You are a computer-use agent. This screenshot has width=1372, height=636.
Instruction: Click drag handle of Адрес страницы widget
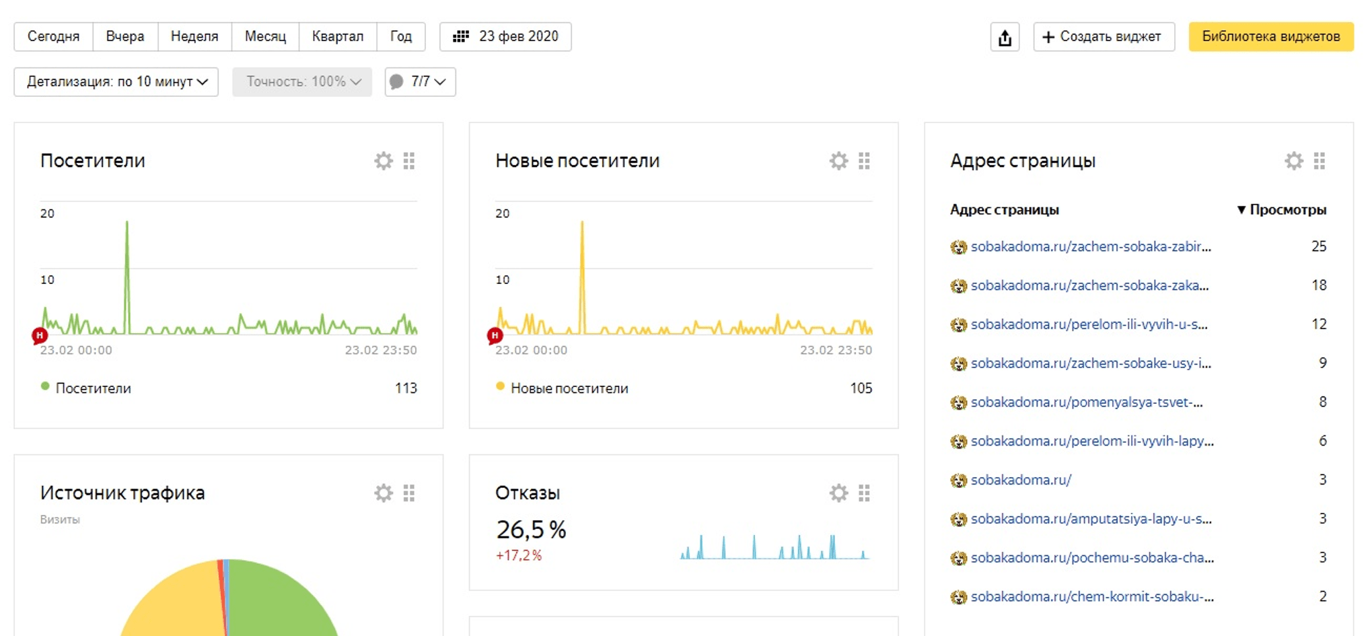click(x=1319, y=161)
